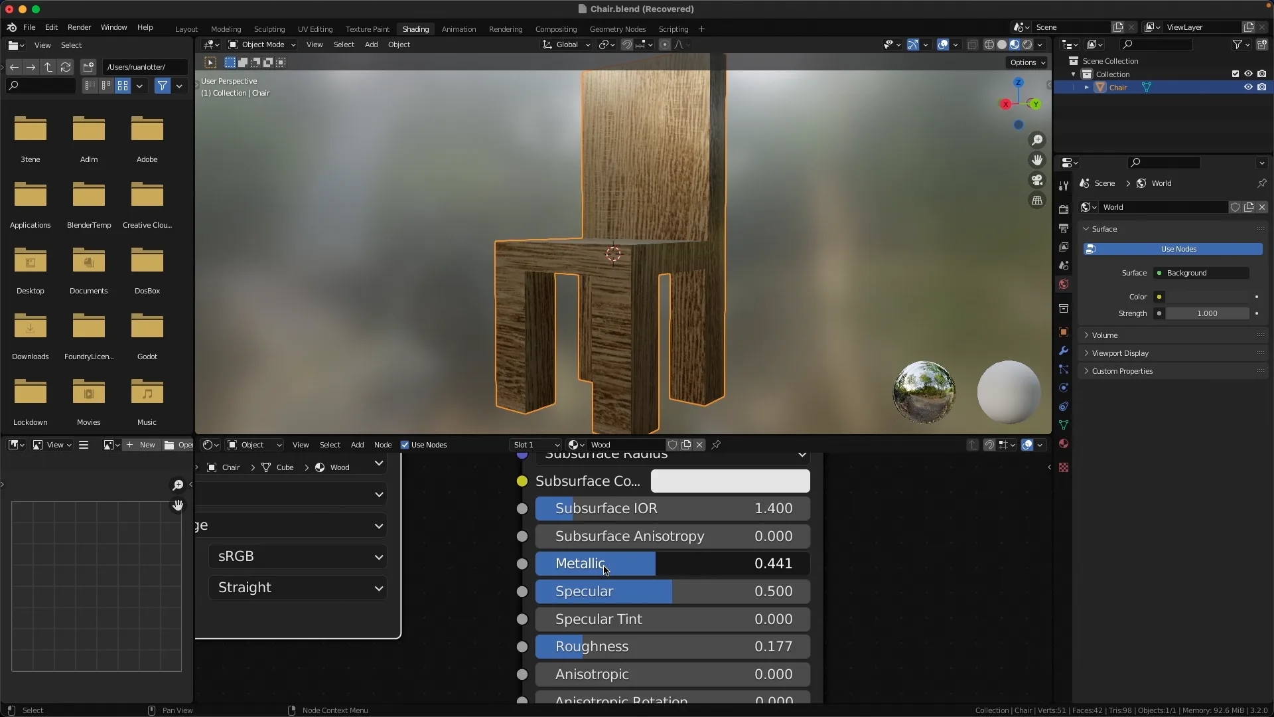Select the World properties tab
The height and width of the screenshot is (717, 1274).
click(1064, 284)
